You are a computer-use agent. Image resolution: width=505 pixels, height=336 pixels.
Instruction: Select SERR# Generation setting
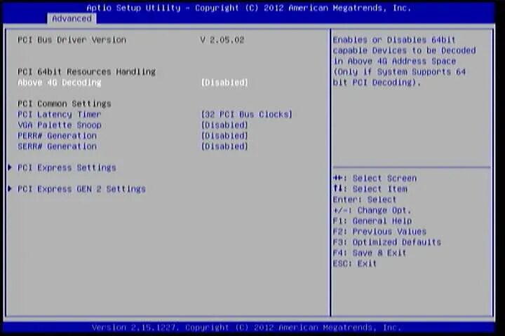pyautogui.click(x=57, y=146)
